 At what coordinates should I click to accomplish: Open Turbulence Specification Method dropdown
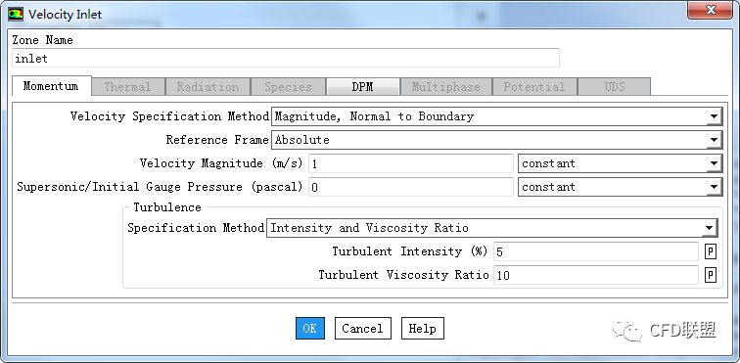click(492, 228)
